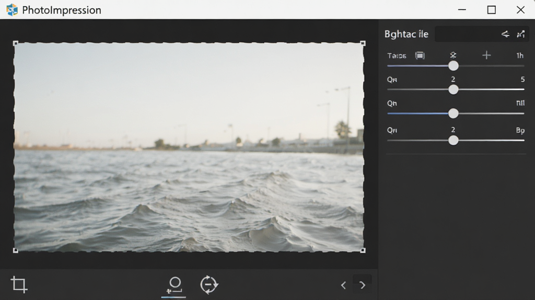Click the "2" value in the Bp row
Screen dimensions: 535x300
coord(453,130)
